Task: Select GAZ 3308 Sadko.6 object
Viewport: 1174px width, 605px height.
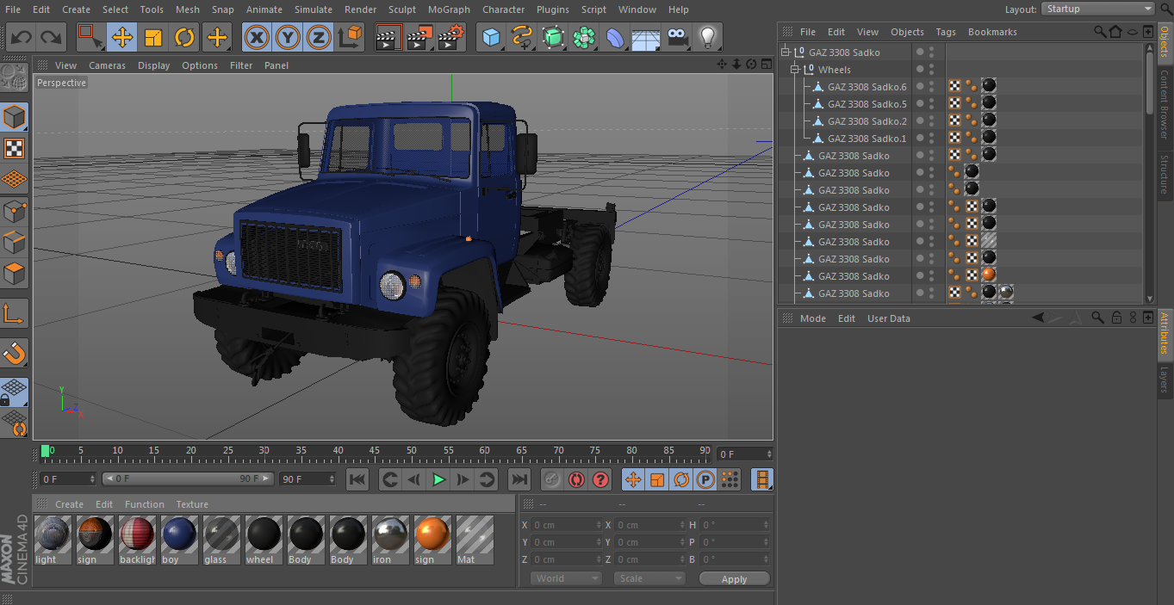Action: (867, 87)
